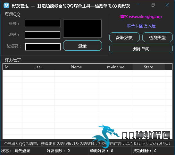The image size is (175, 155).
Task: Sort by the Id column header
Action: point(13,67)
